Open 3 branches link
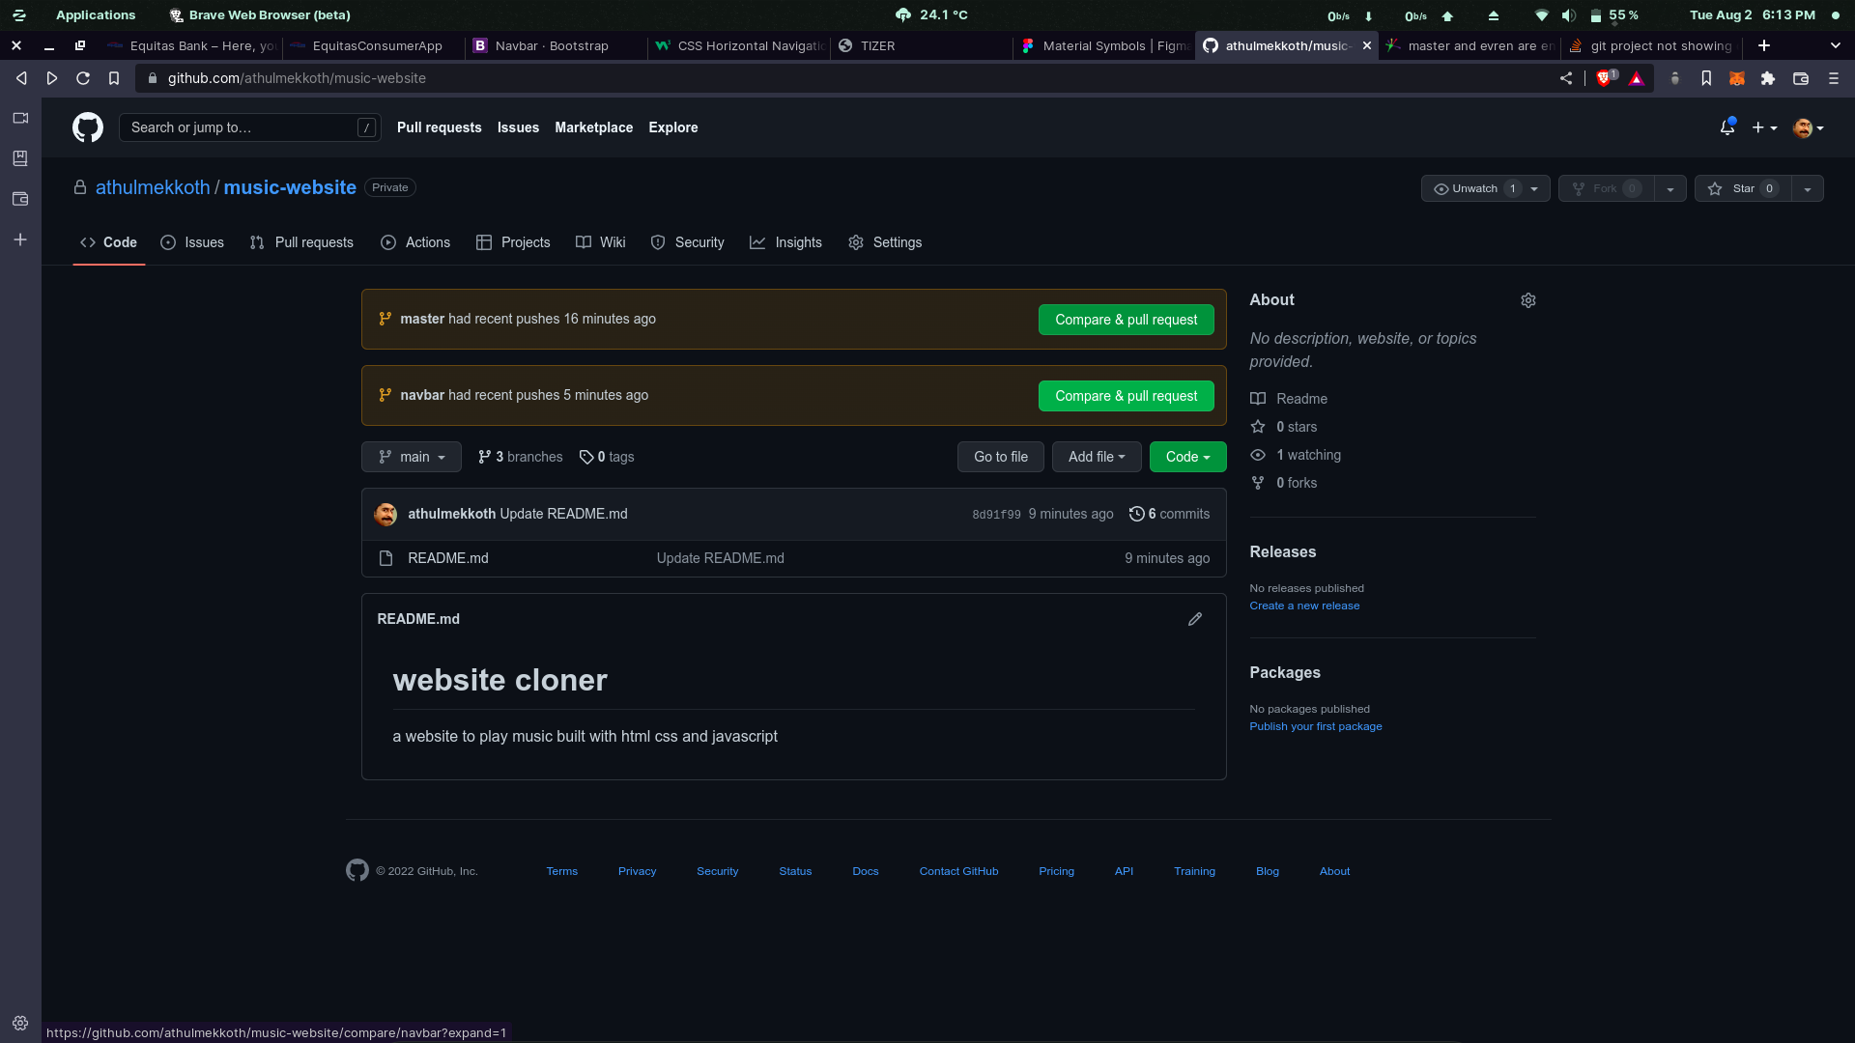The width and height of the screenshot is (1855, 1043). 520,457
